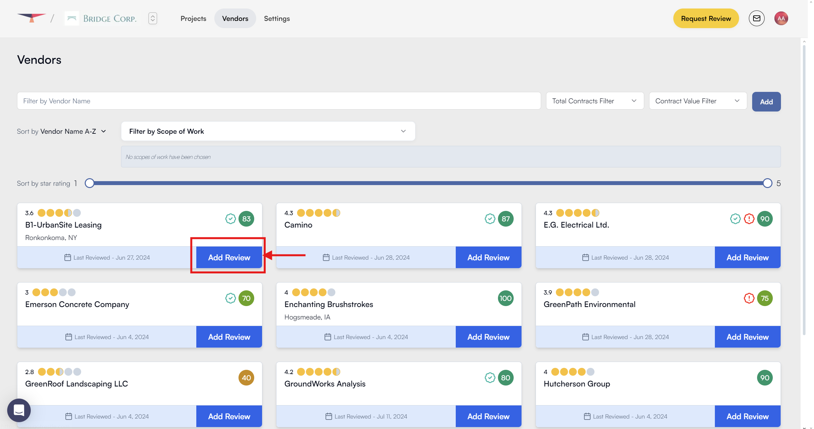Expand Total Contracts Filter dropdown
The height and width of the screenshot is (429, 814).
pyautogui.click(x=594, y=101)
